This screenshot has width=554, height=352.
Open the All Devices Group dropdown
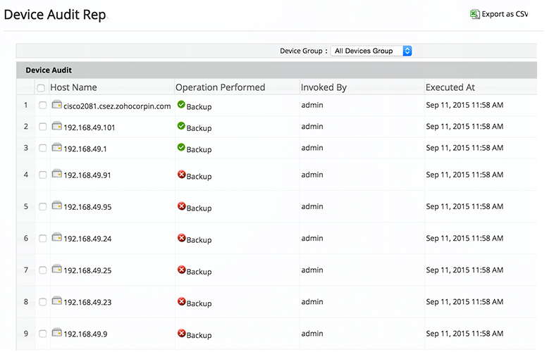[x=371, y=51]
